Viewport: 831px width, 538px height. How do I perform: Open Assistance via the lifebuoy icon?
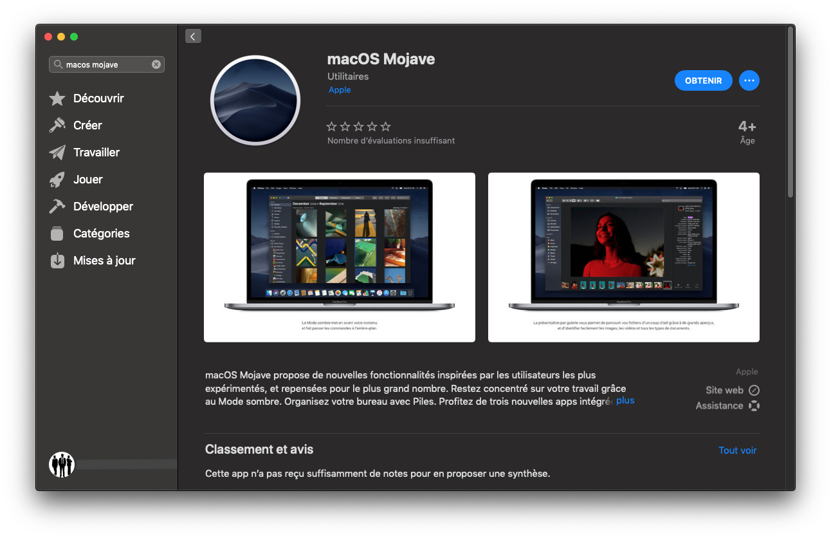click(x=755, y=405)
